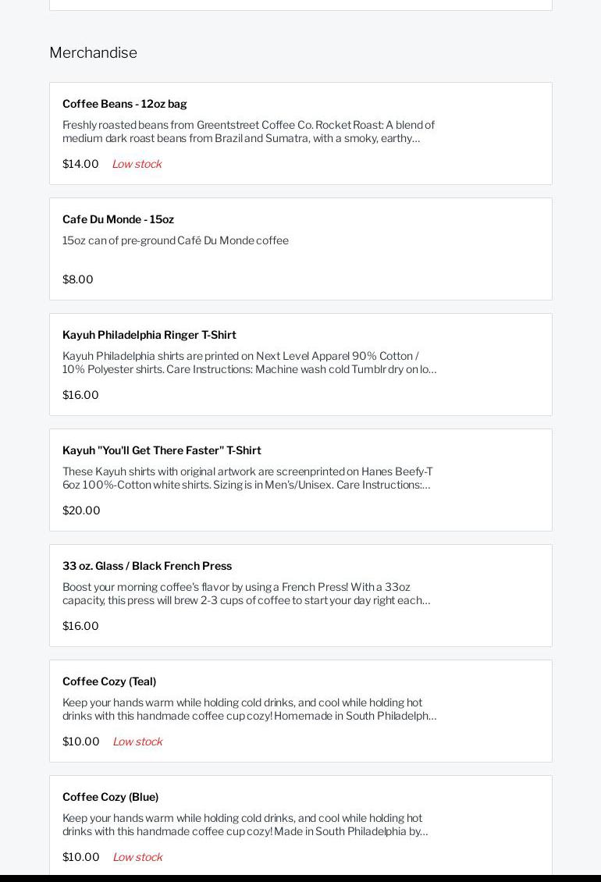
Task: Click the Next Level Apparel shirt description
Action: (249, 362)
